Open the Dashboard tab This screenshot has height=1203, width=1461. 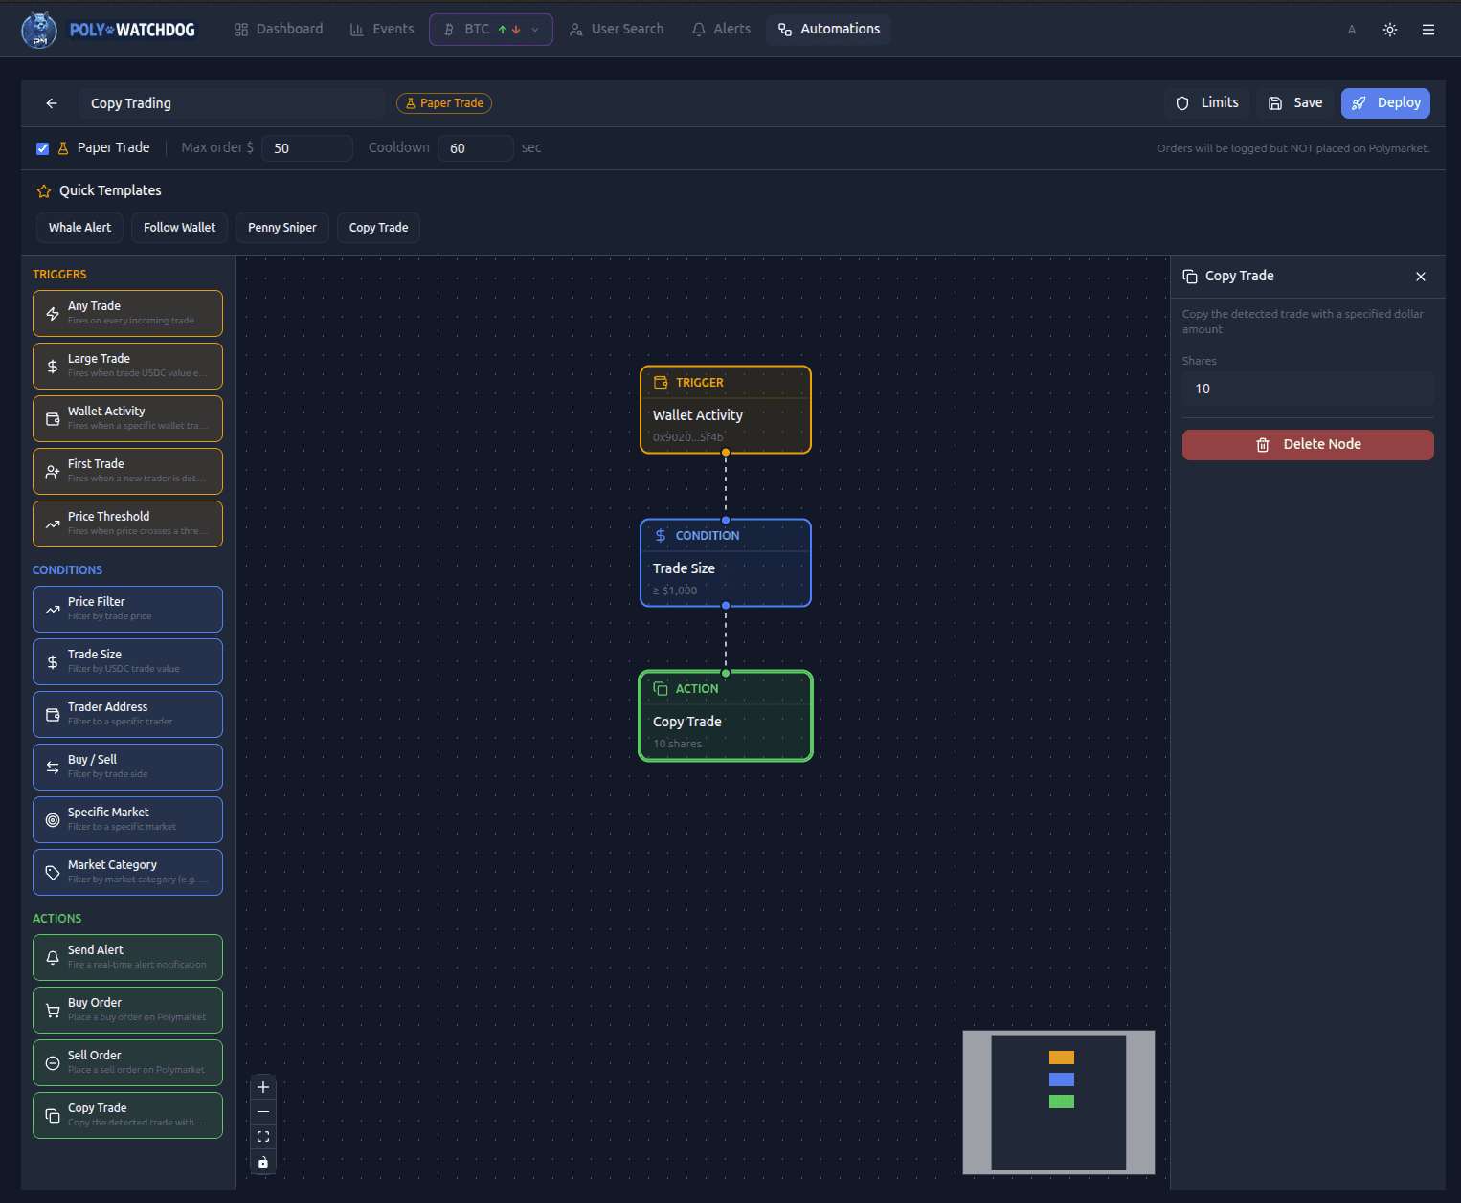pyautogui.click(x=279, y=30)
